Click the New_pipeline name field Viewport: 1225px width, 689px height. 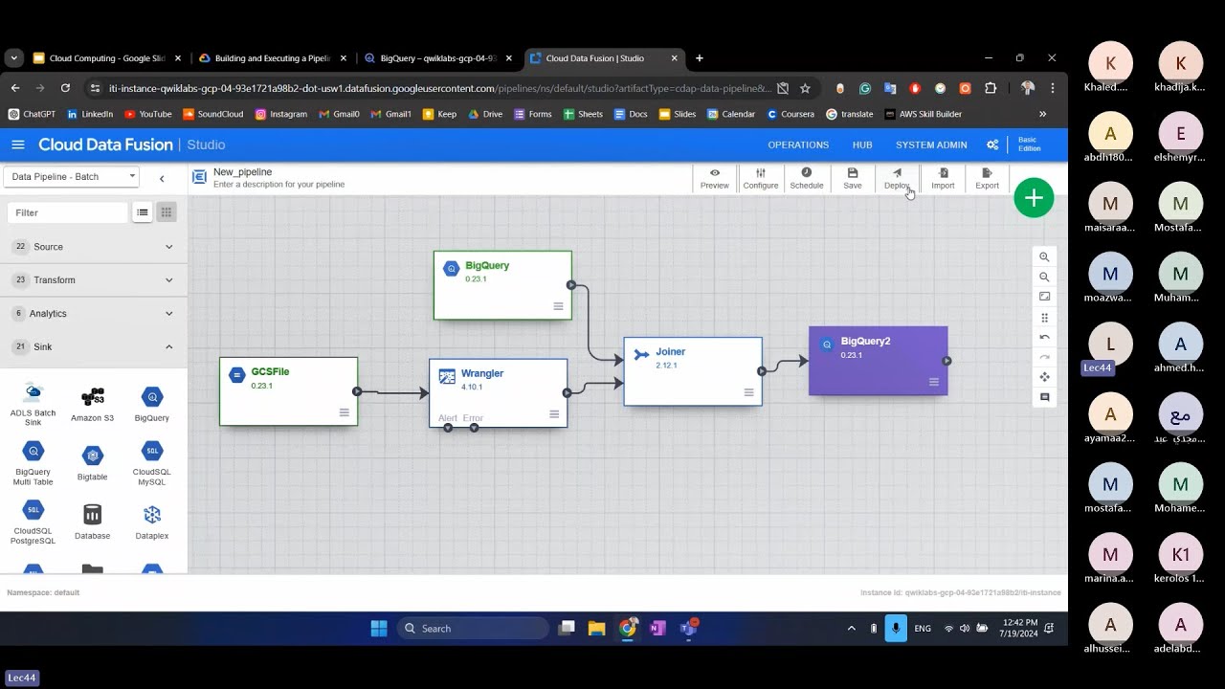(243, 172)
